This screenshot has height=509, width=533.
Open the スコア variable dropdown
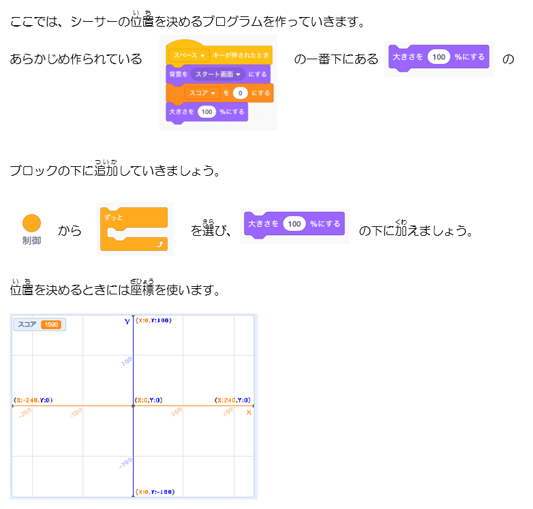201,93
